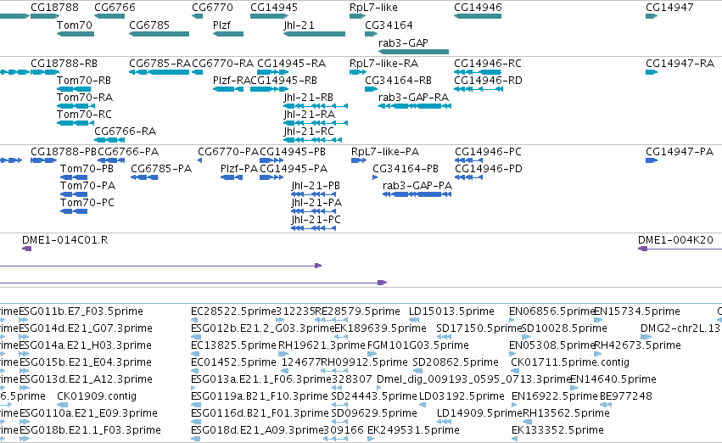Click the RpL7-like-RA transcript label
The width and height of the screenshot is (722, 443).
[x=384, y=64]
